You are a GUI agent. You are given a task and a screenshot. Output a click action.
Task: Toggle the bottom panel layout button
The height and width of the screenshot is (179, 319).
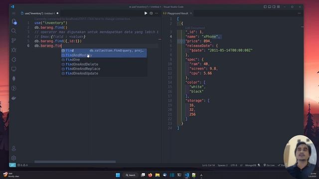tap(270, 6)
